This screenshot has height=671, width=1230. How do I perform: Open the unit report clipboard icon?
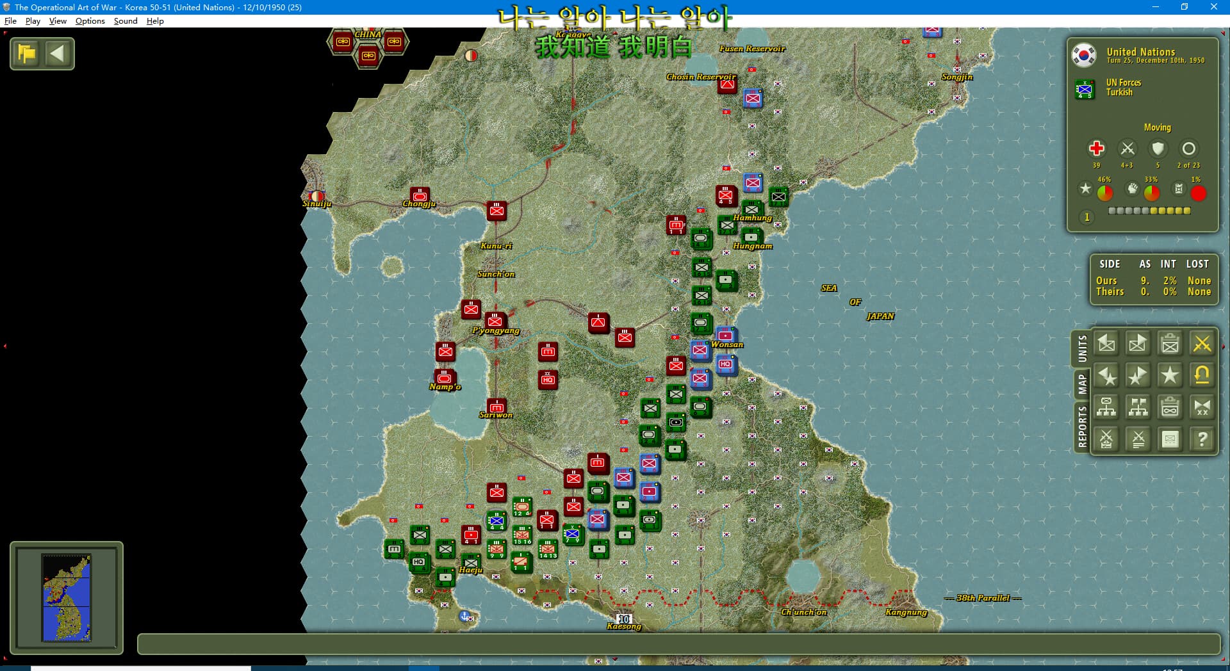(x=1170, y=344)
